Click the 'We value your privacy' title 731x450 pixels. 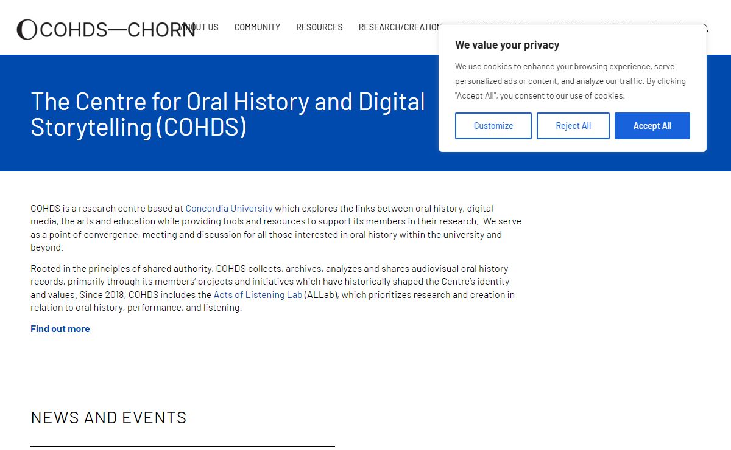pyautogui.click(x=507, y=45)
